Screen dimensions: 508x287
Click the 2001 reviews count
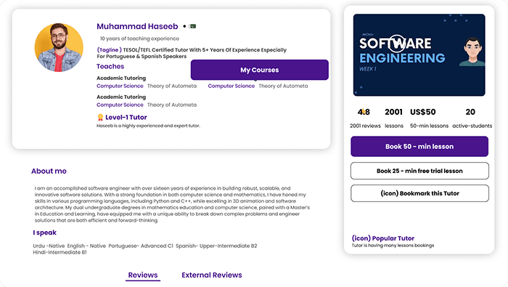pyautogui.click(x=365, y=126)
